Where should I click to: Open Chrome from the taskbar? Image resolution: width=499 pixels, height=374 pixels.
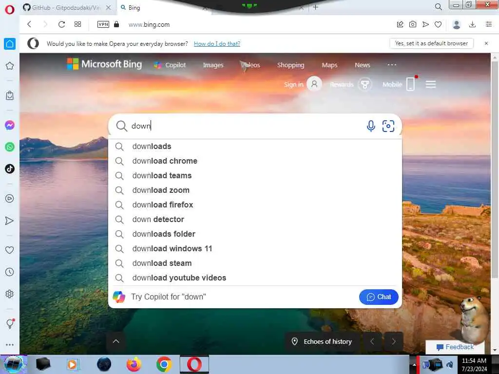164,364
